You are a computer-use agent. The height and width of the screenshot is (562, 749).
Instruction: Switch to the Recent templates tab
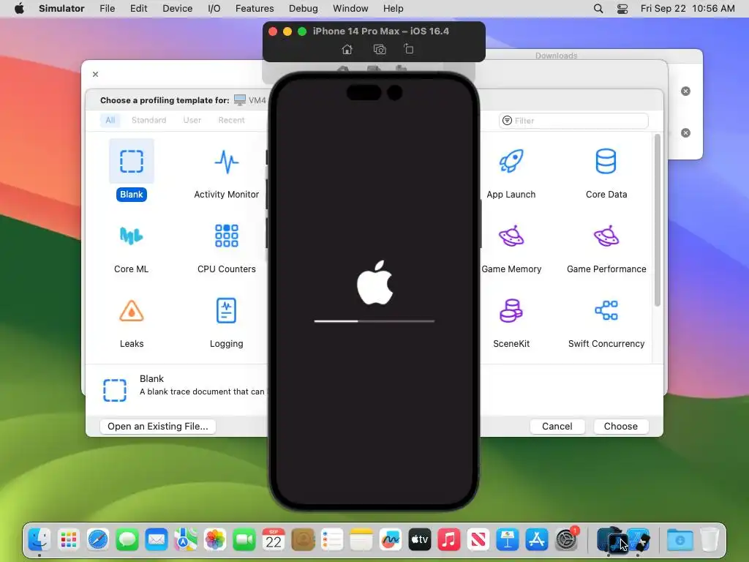click(231, 120)
